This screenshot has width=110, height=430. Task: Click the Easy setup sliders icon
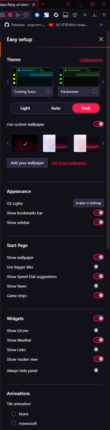pos(104,15)
